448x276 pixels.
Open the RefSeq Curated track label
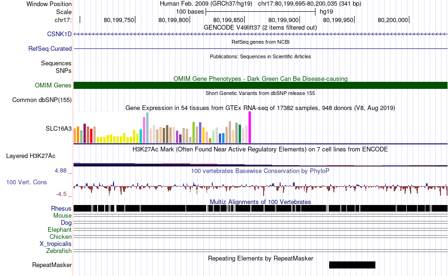point(50,49)
